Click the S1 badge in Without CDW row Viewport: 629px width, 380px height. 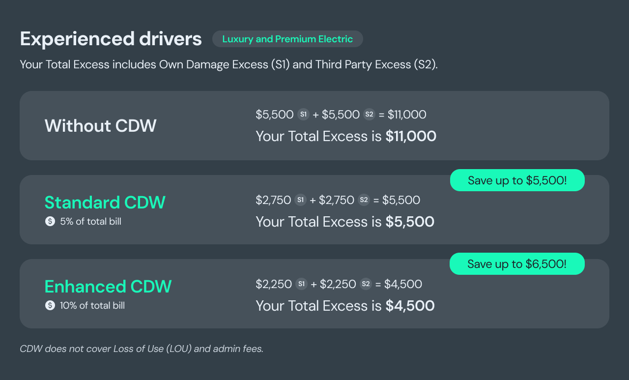pyautogui.click(x=303, y=115)
